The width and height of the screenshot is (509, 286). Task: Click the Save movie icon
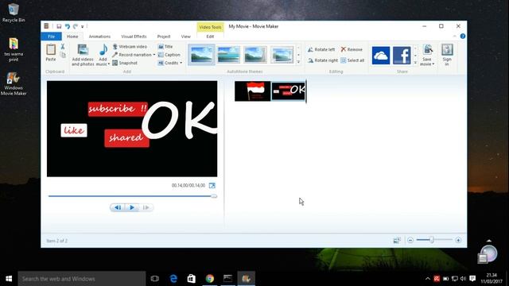428,50
